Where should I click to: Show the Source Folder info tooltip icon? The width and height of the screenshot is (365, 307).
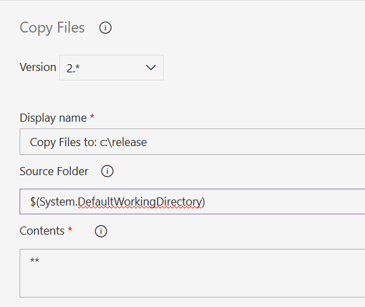point(107,171)
